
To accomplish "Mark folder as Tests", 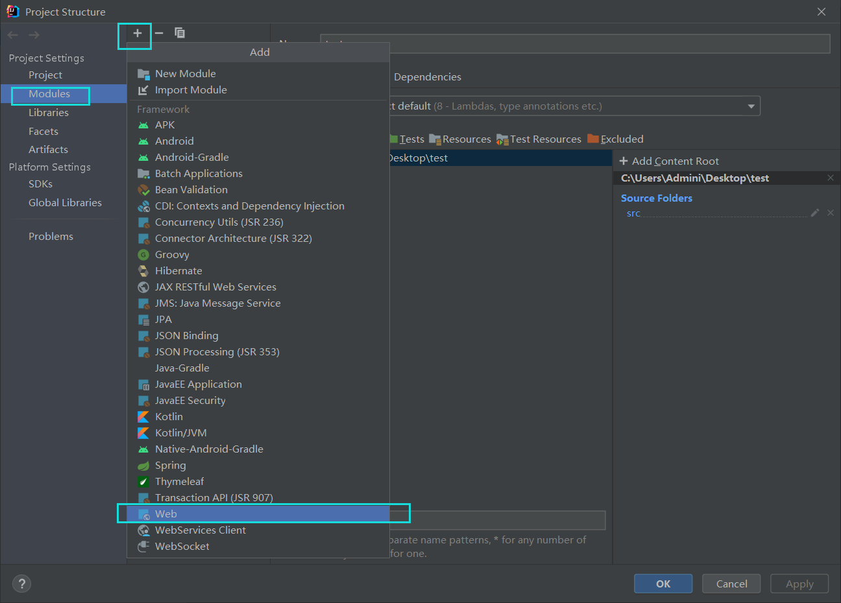I will 407,139.
